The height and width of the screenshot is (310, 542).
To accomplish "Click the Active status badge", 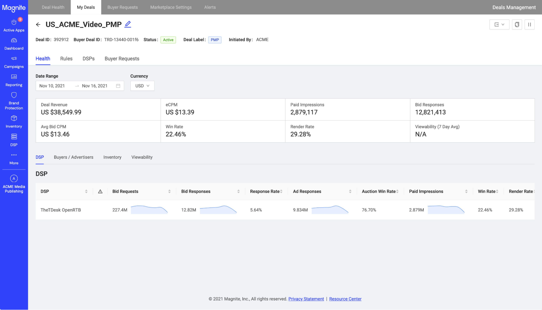I will pos(168,40).
